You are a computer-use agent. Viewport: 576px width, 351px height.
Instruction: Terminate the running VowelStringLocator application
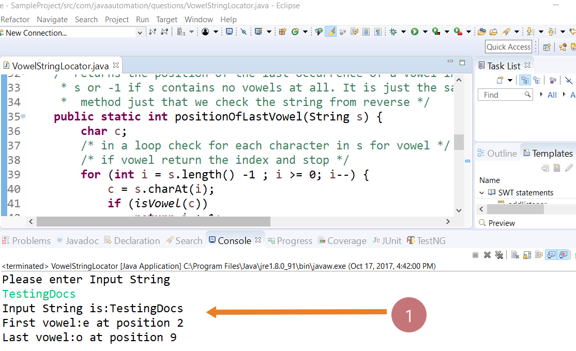coord(475,254)
